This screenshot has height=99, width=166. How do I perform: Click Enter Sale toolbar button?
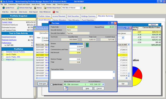click(x=14, y=12)
